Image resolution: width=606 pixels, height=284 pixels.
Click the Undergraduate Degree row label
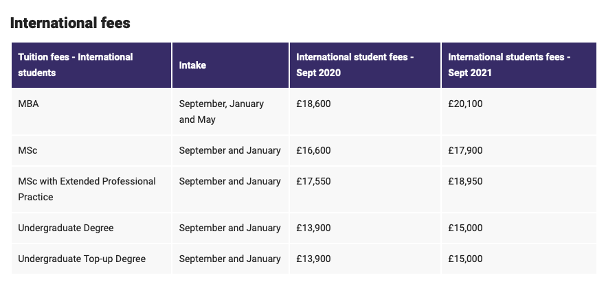(x=66, y=228)
